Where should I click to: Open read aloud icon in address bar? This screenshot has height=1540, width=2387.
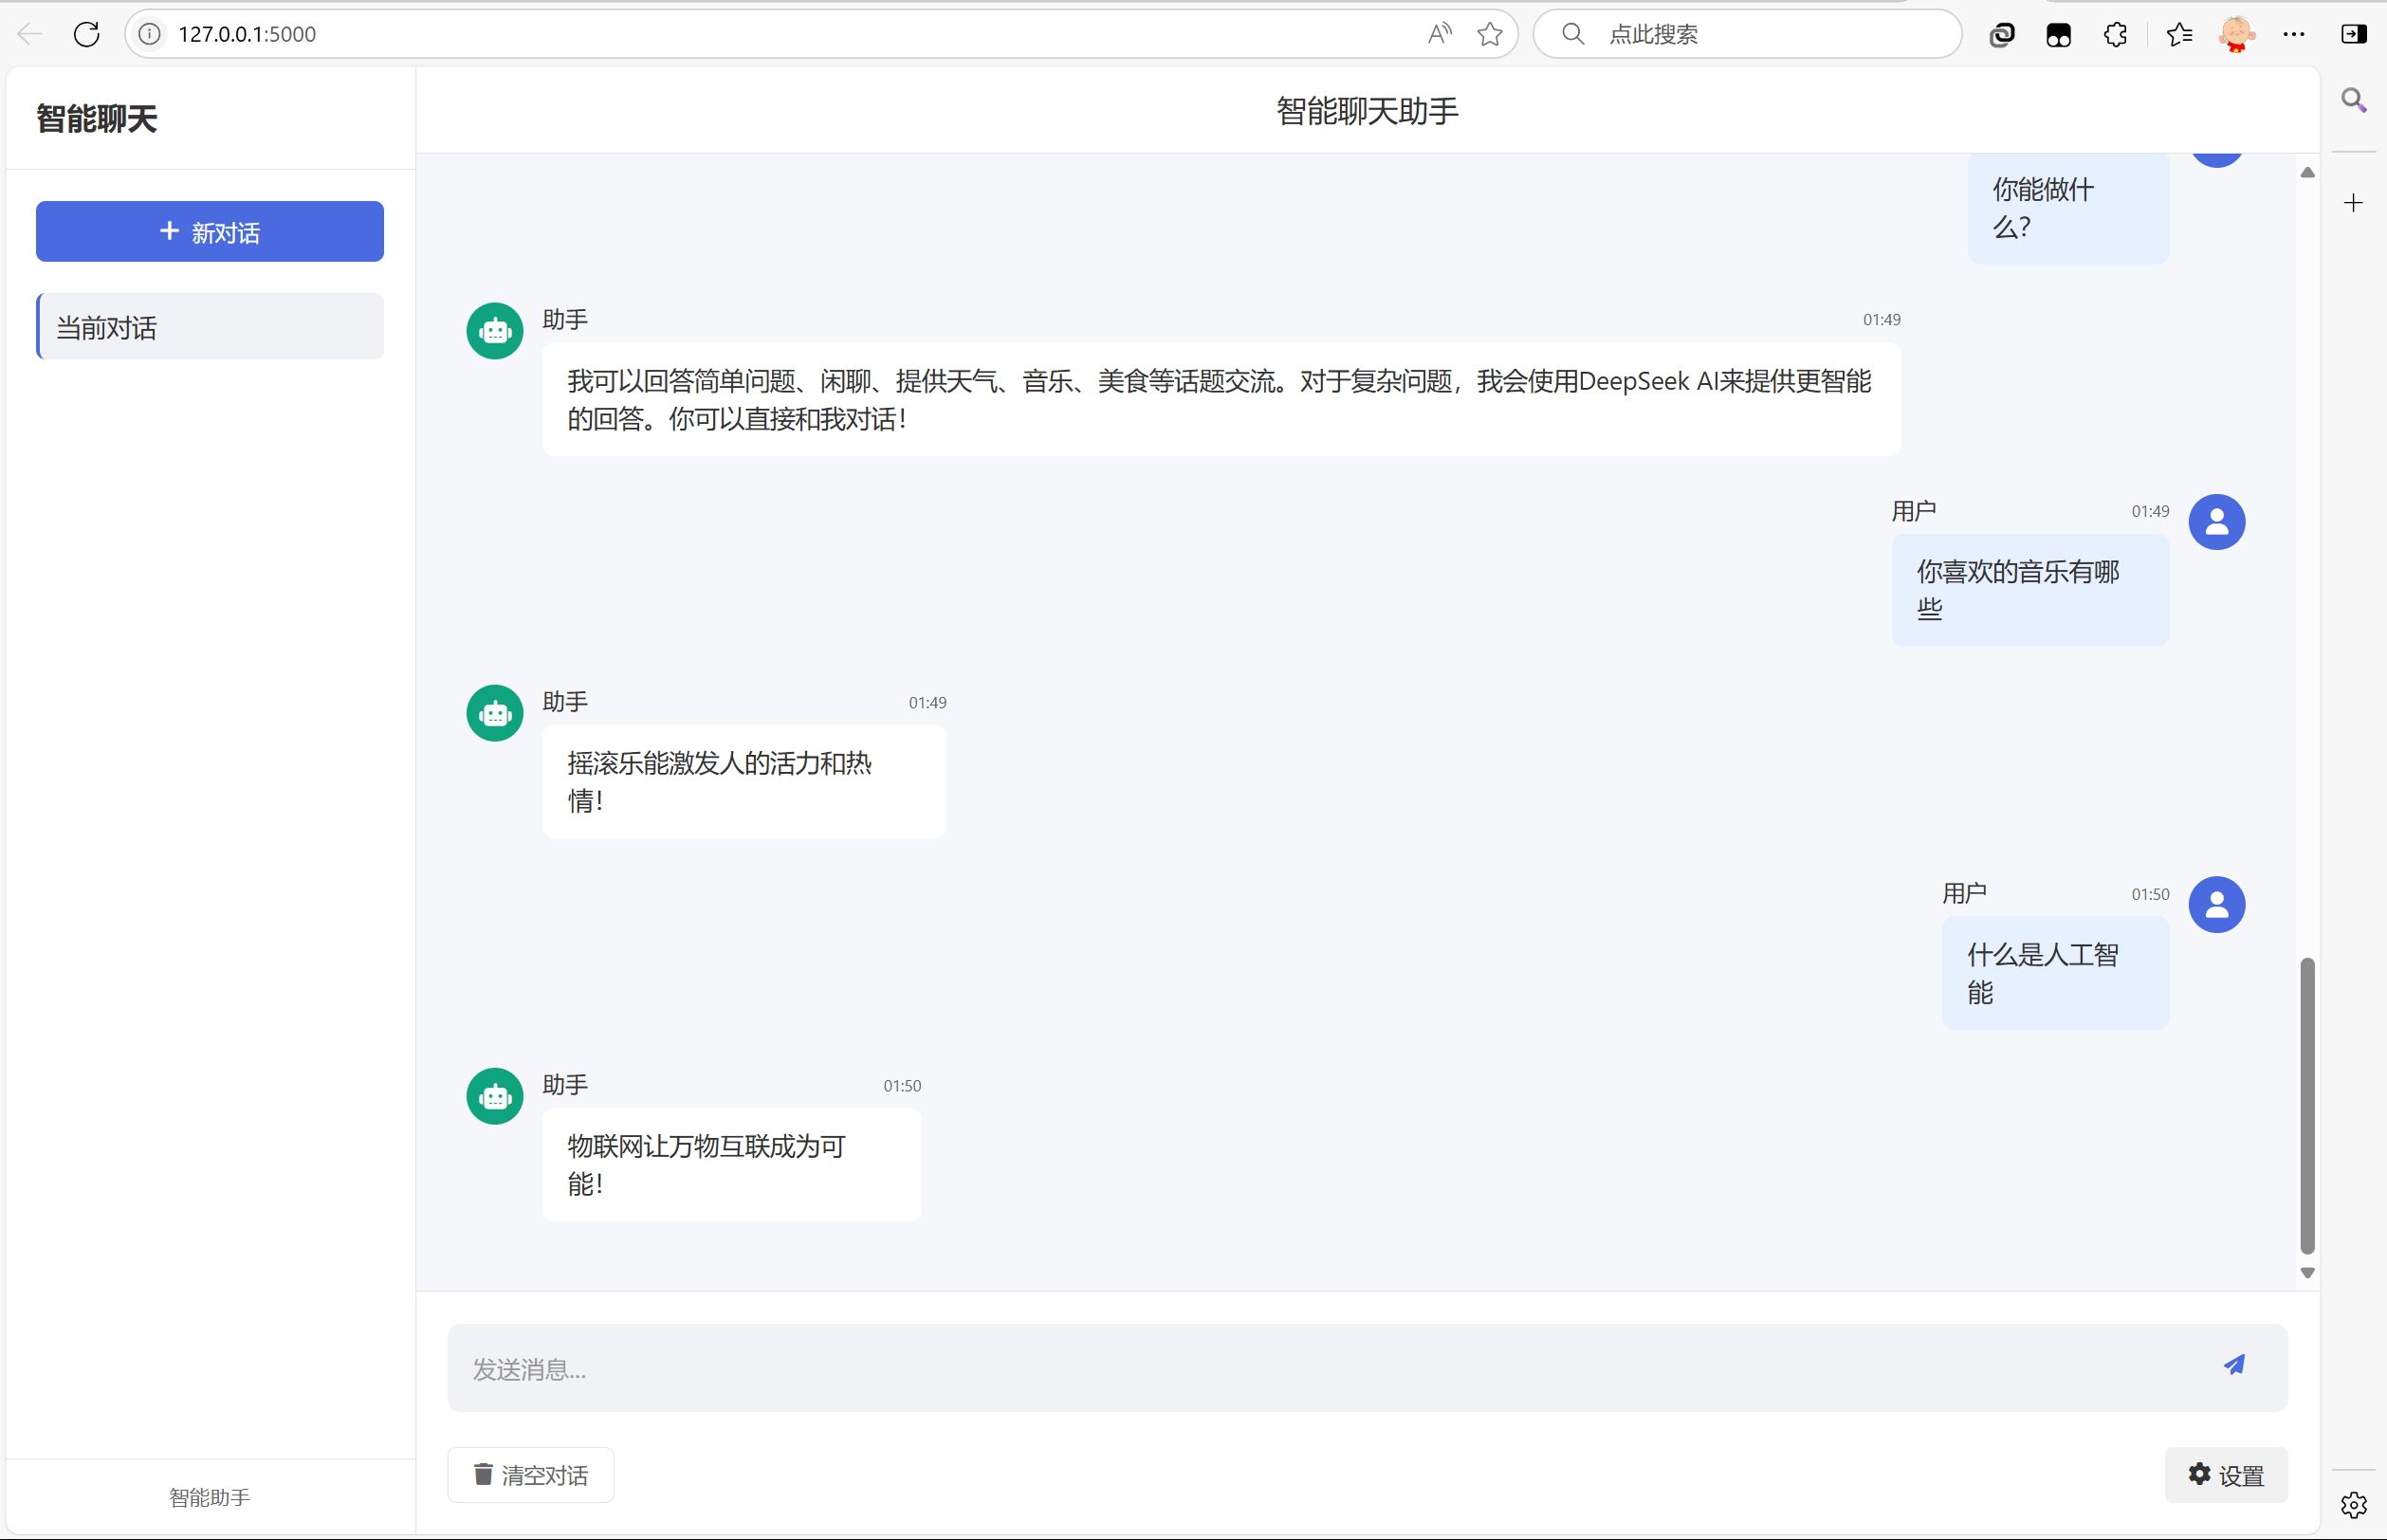1439,34
